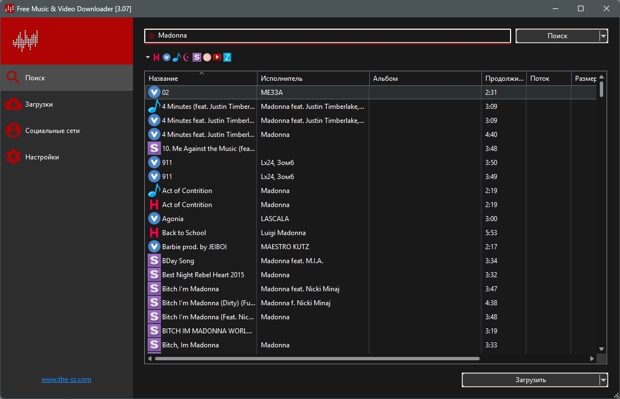620x399 pixels.
Task: Open the Социальные сети sidebar section
Action: 66,131
